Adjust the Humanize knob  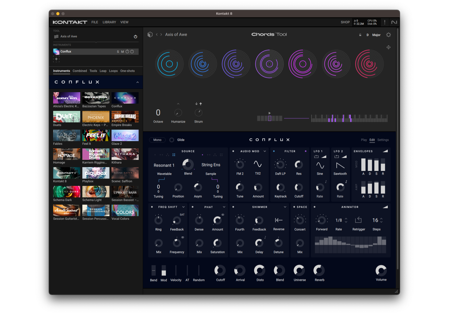point(178,113)
